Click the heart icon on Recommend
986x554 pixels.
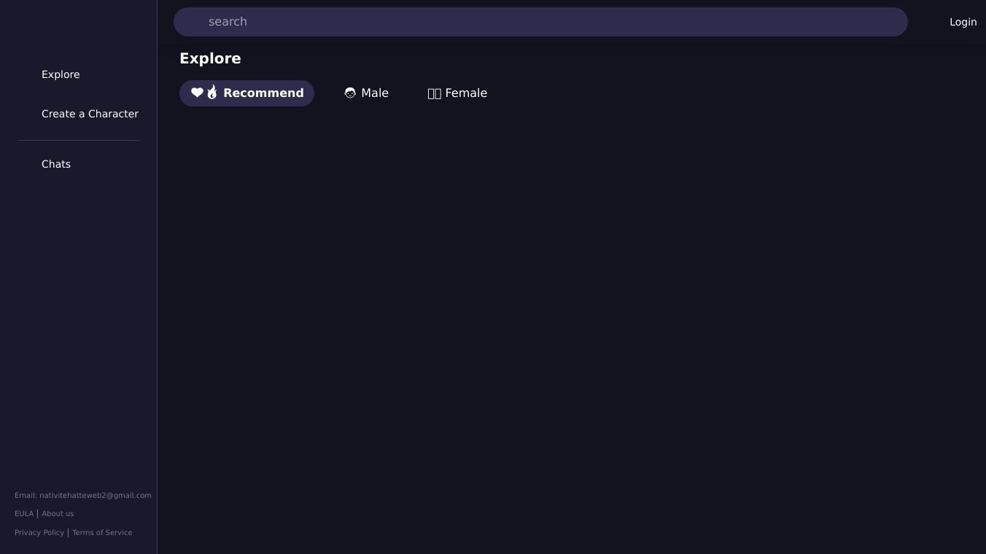tap(197, 93)
